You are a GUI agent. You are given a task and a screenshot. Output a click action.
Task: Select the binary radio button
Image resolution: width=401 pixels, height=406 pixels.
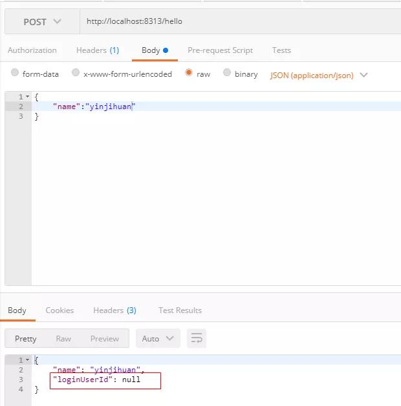(227, 72)
